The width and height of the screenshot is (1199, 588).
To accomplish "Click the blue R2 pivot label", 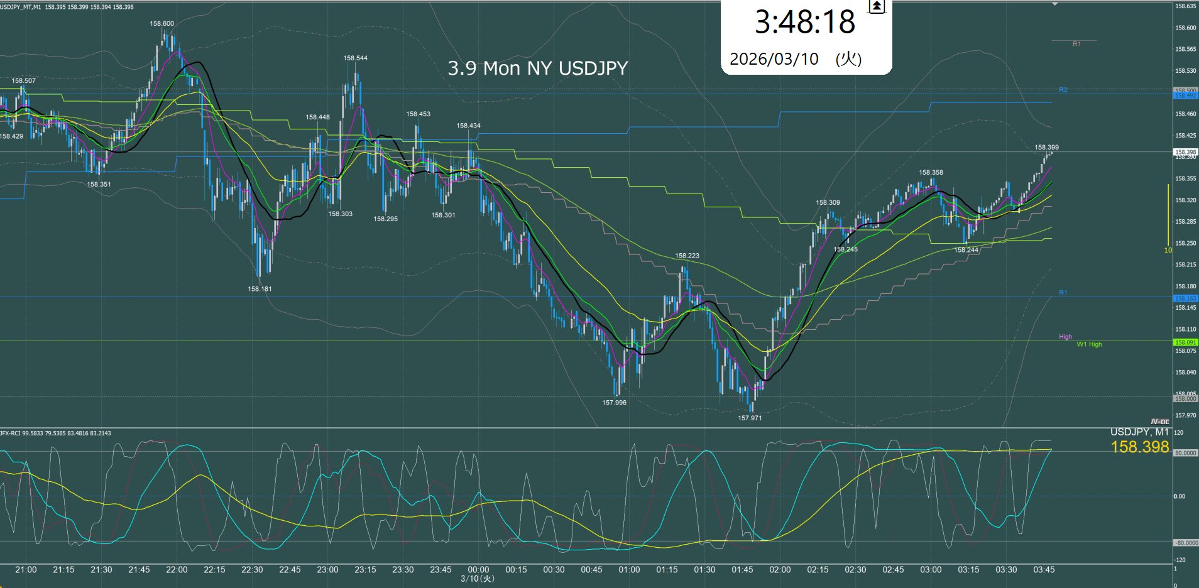I will pyautogui.click(x=1063, y=90).
